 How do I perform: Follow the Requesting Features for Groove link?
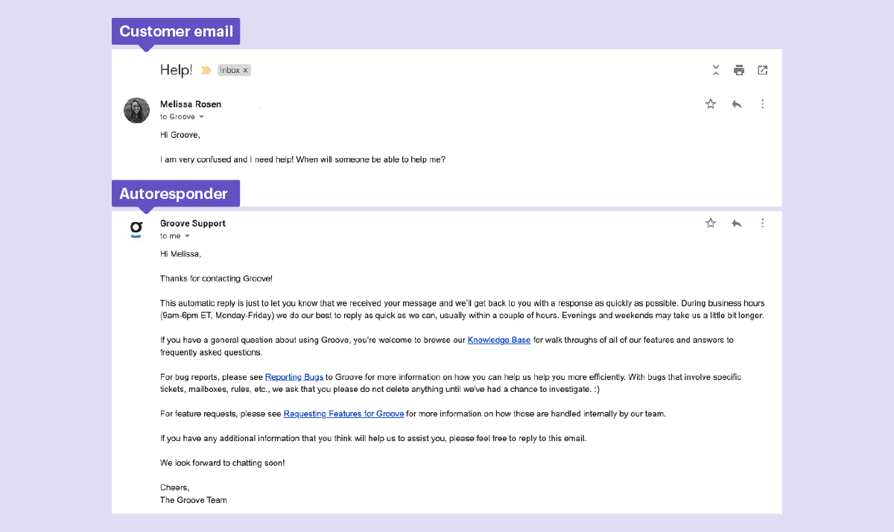343,414
